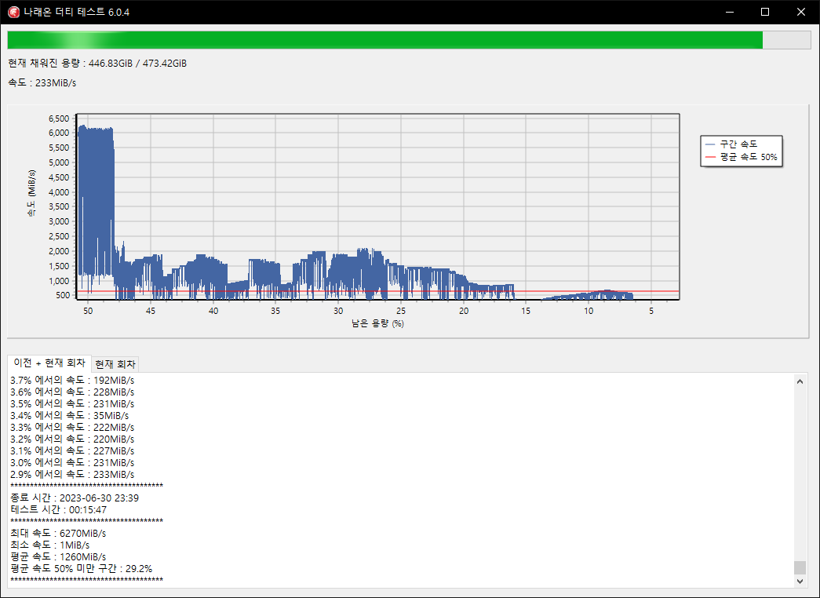Viewport: 820px width, 598px height.
Task: Select log line '3.4% 에서의 속도 : 35MiB/s'
Action: coord(70,415)
